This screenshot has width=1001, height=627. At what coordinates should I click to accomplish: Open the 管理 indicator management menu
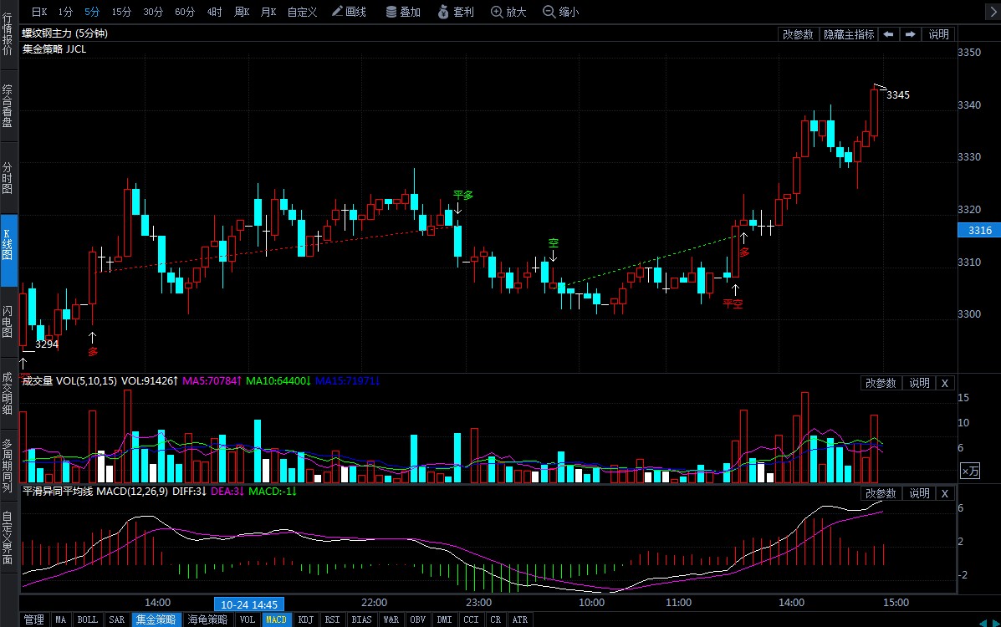pos(33,619)
